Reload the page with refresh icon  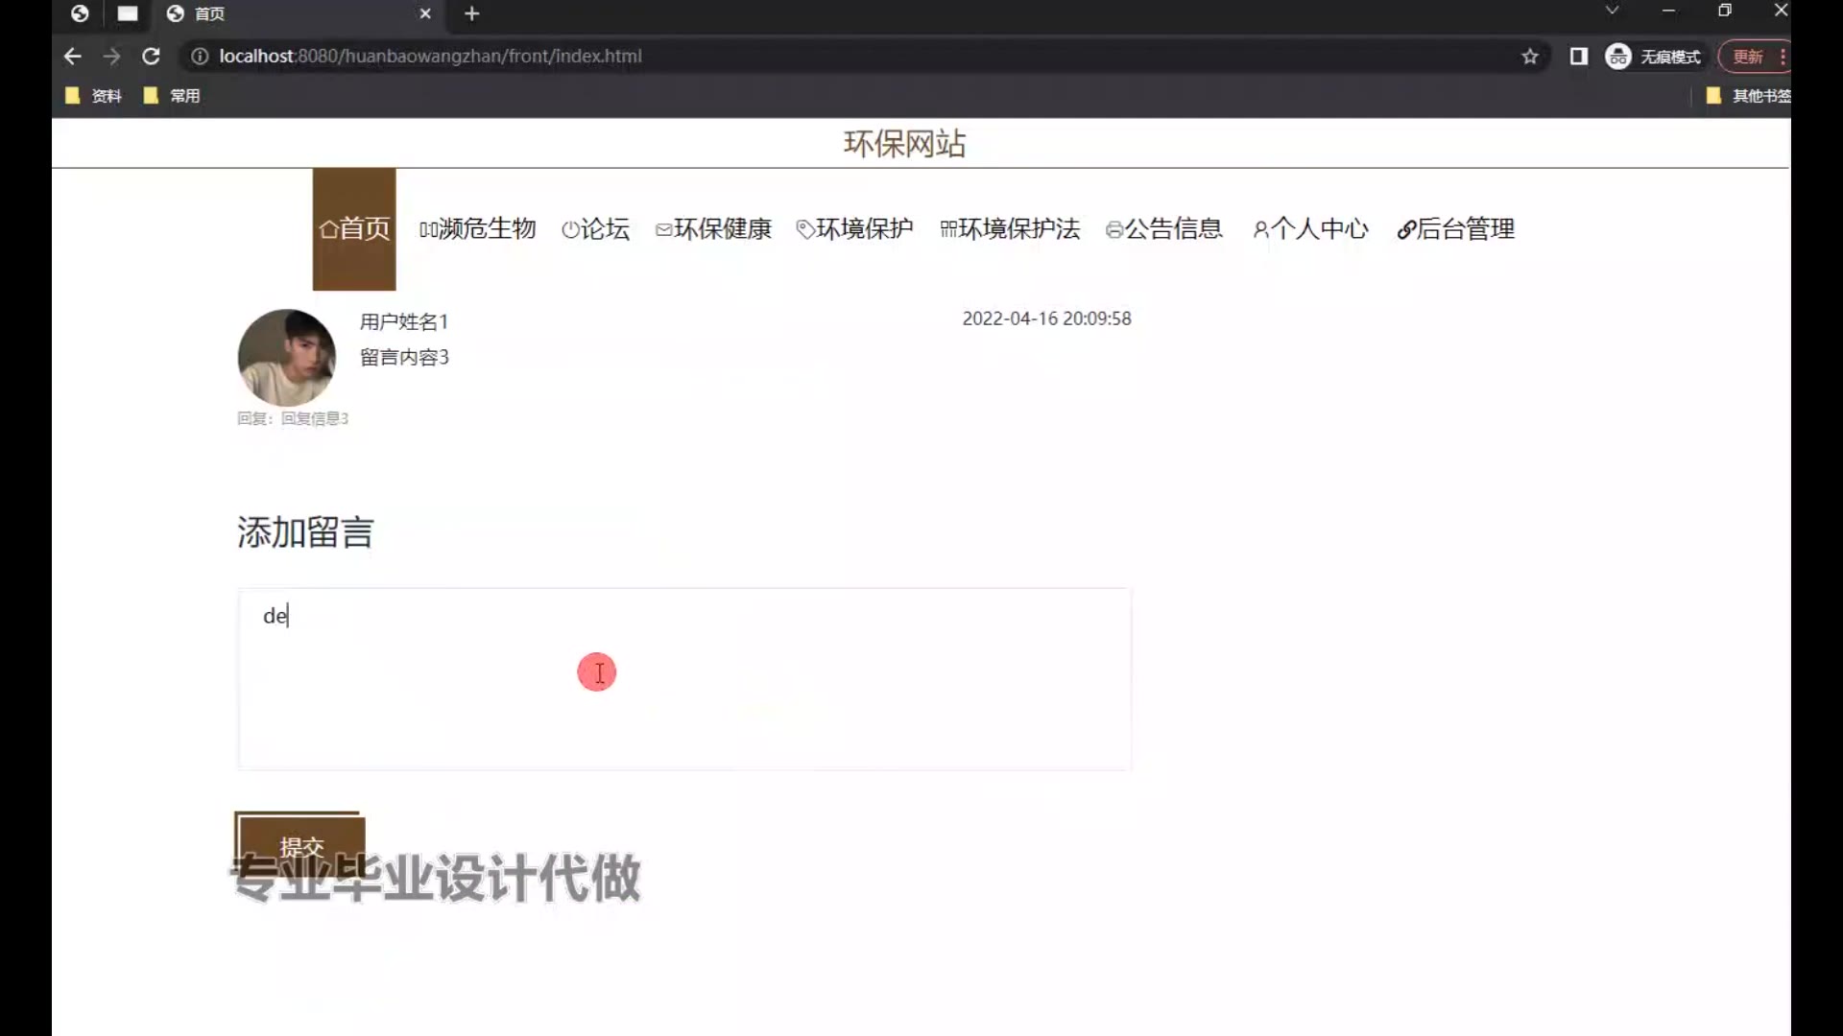click(x=151, y=57)
